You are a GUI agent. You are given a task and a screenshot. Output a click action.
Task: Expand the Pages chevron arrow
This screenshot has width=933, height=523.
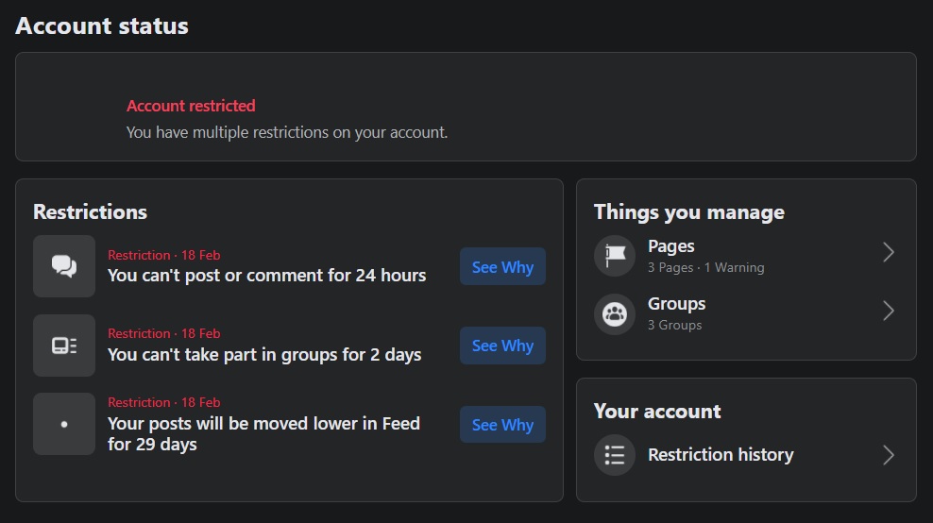[889, 252]
